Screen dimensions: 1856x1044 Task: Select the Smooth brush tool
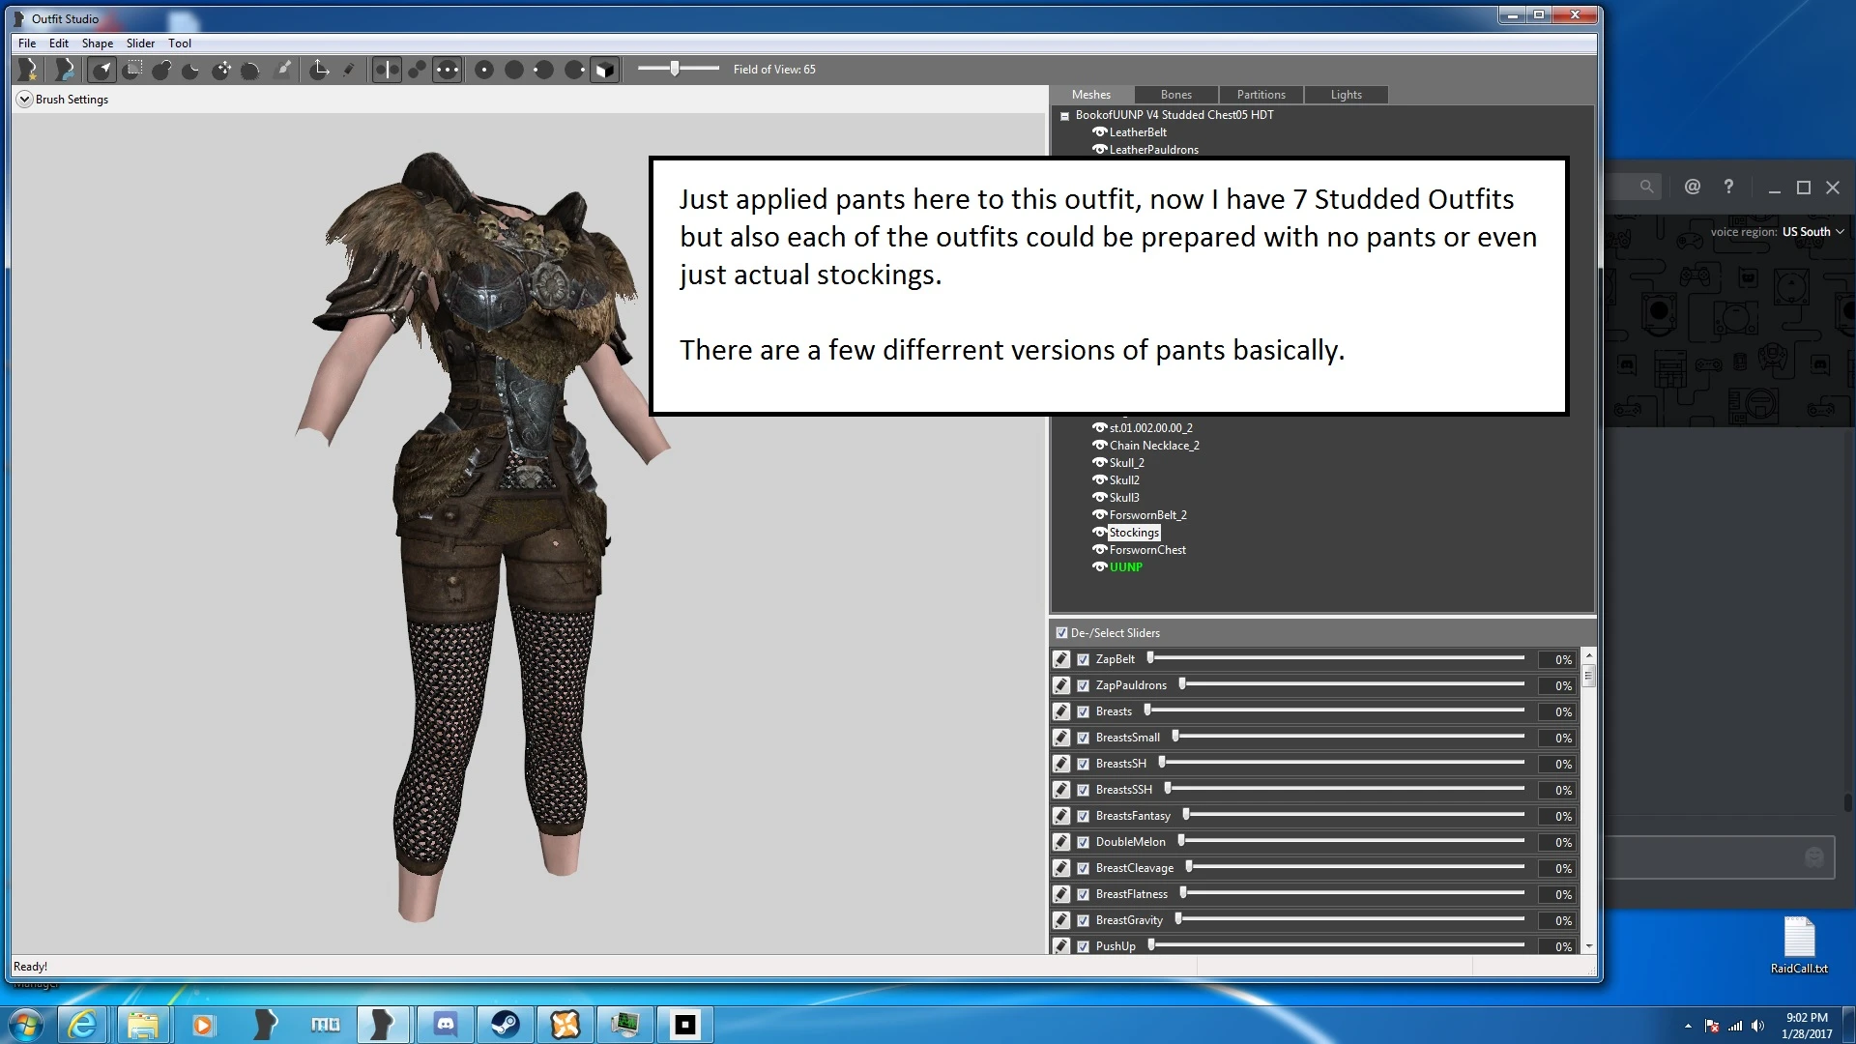click(x=250, y=70)
